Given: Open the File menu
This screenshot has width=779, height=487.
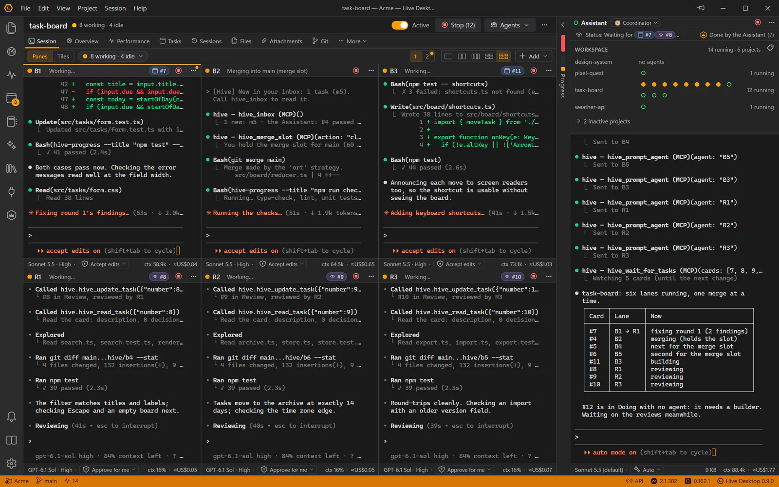Looking at the screenshot, I should tap(25, 8).
